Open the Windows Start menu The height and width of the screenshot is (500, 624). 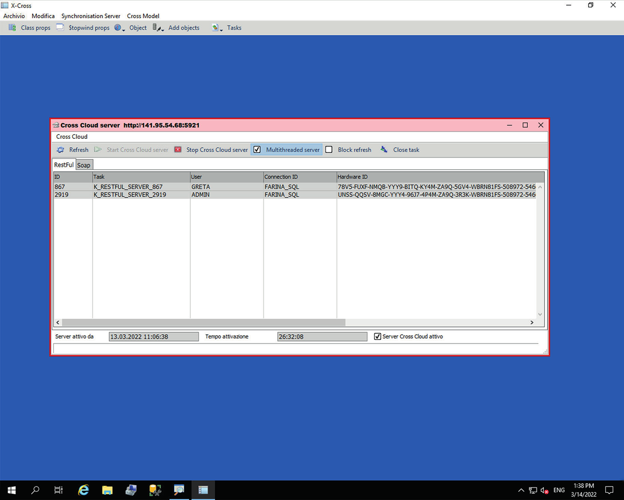click(x=11, y=490)
